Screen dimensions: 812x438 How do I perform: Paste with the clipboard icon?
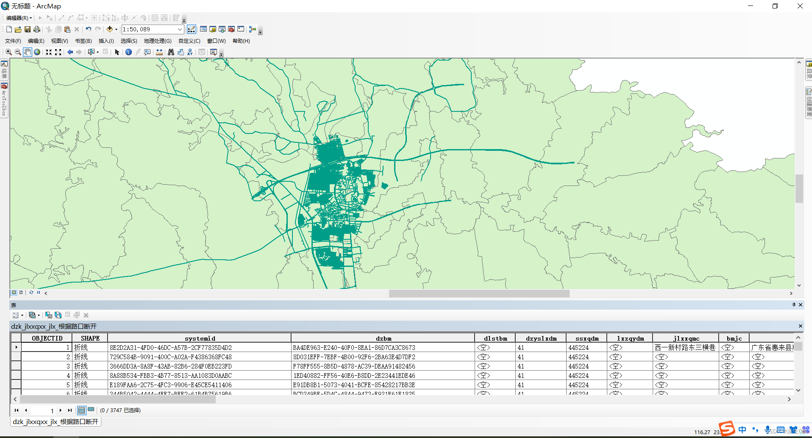pos(67,29)
